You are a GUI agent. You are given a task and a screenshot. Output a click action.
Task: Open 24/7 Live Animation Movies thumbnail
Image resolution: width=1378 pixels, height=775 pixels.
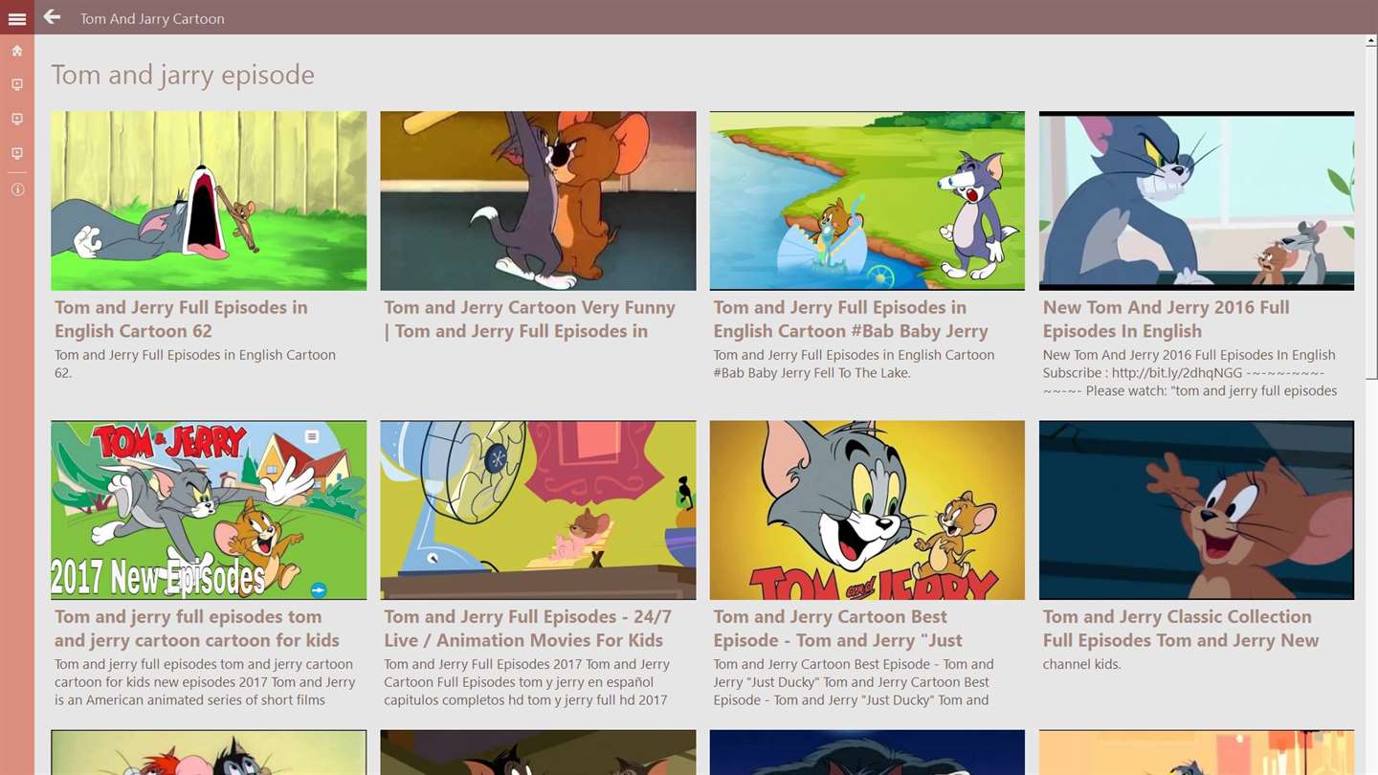point(538,510)
